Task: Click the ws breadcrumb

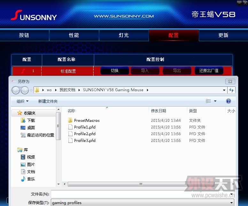Action: (49, 90)
